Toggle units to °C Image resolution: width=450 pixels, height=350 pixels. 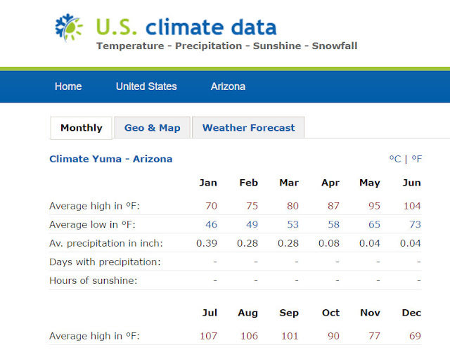(x=395, y=159)
